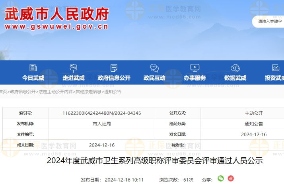Open 其他法定信息 breadcrumb link
The height and width of the screenshot is (184, 284).
click(x=88, y=92)
